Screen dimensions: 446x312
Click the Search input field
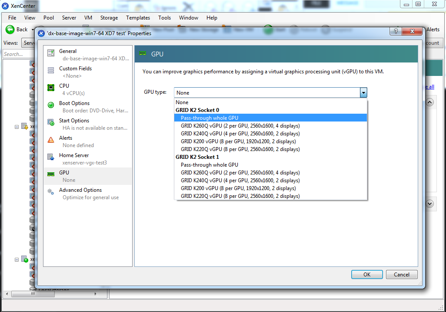(x=19, y=54)
